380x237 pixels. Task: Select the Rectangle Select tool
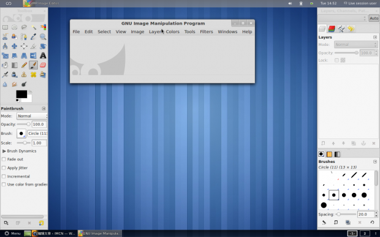[x=5, y=27]
